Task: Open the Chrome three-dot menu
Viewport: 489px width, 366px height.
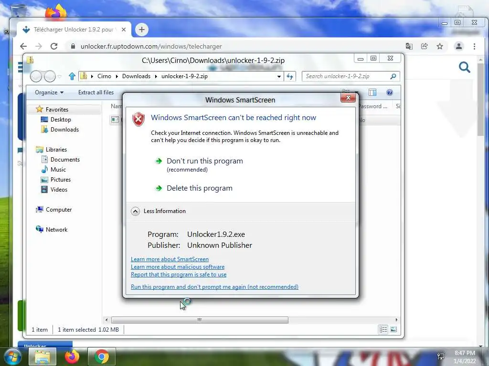Action: click(x=474, y=46)
